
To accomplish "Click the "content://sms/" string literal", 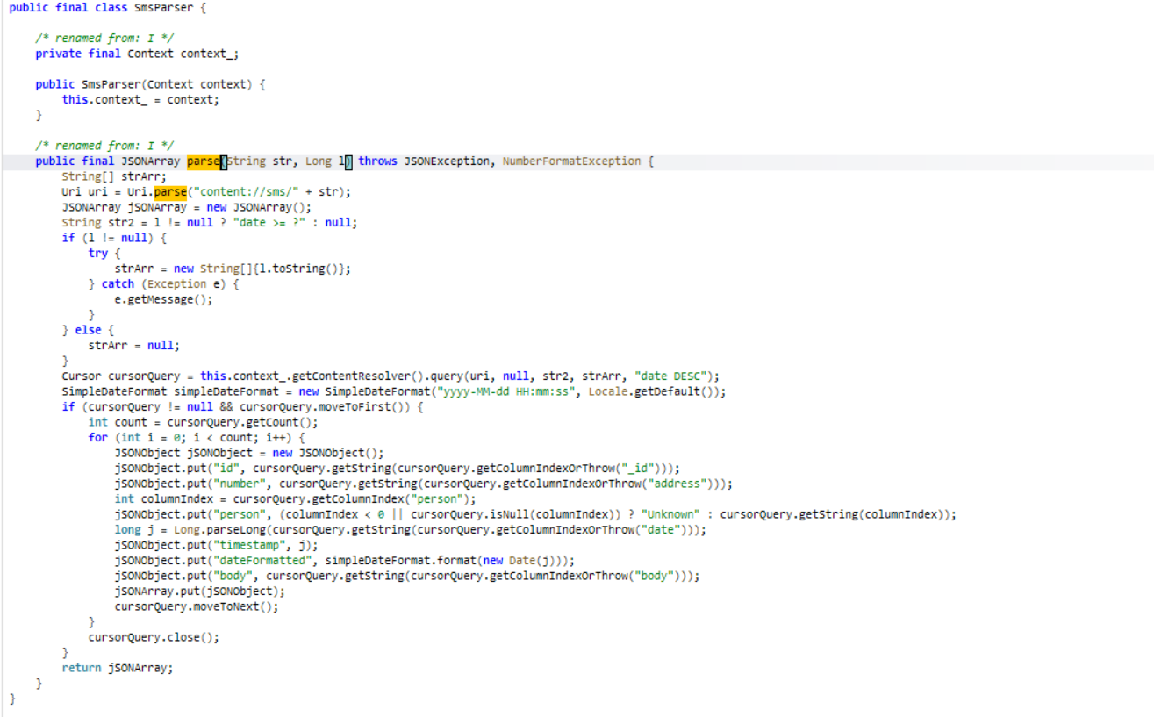I will click(x=256, y=192).
